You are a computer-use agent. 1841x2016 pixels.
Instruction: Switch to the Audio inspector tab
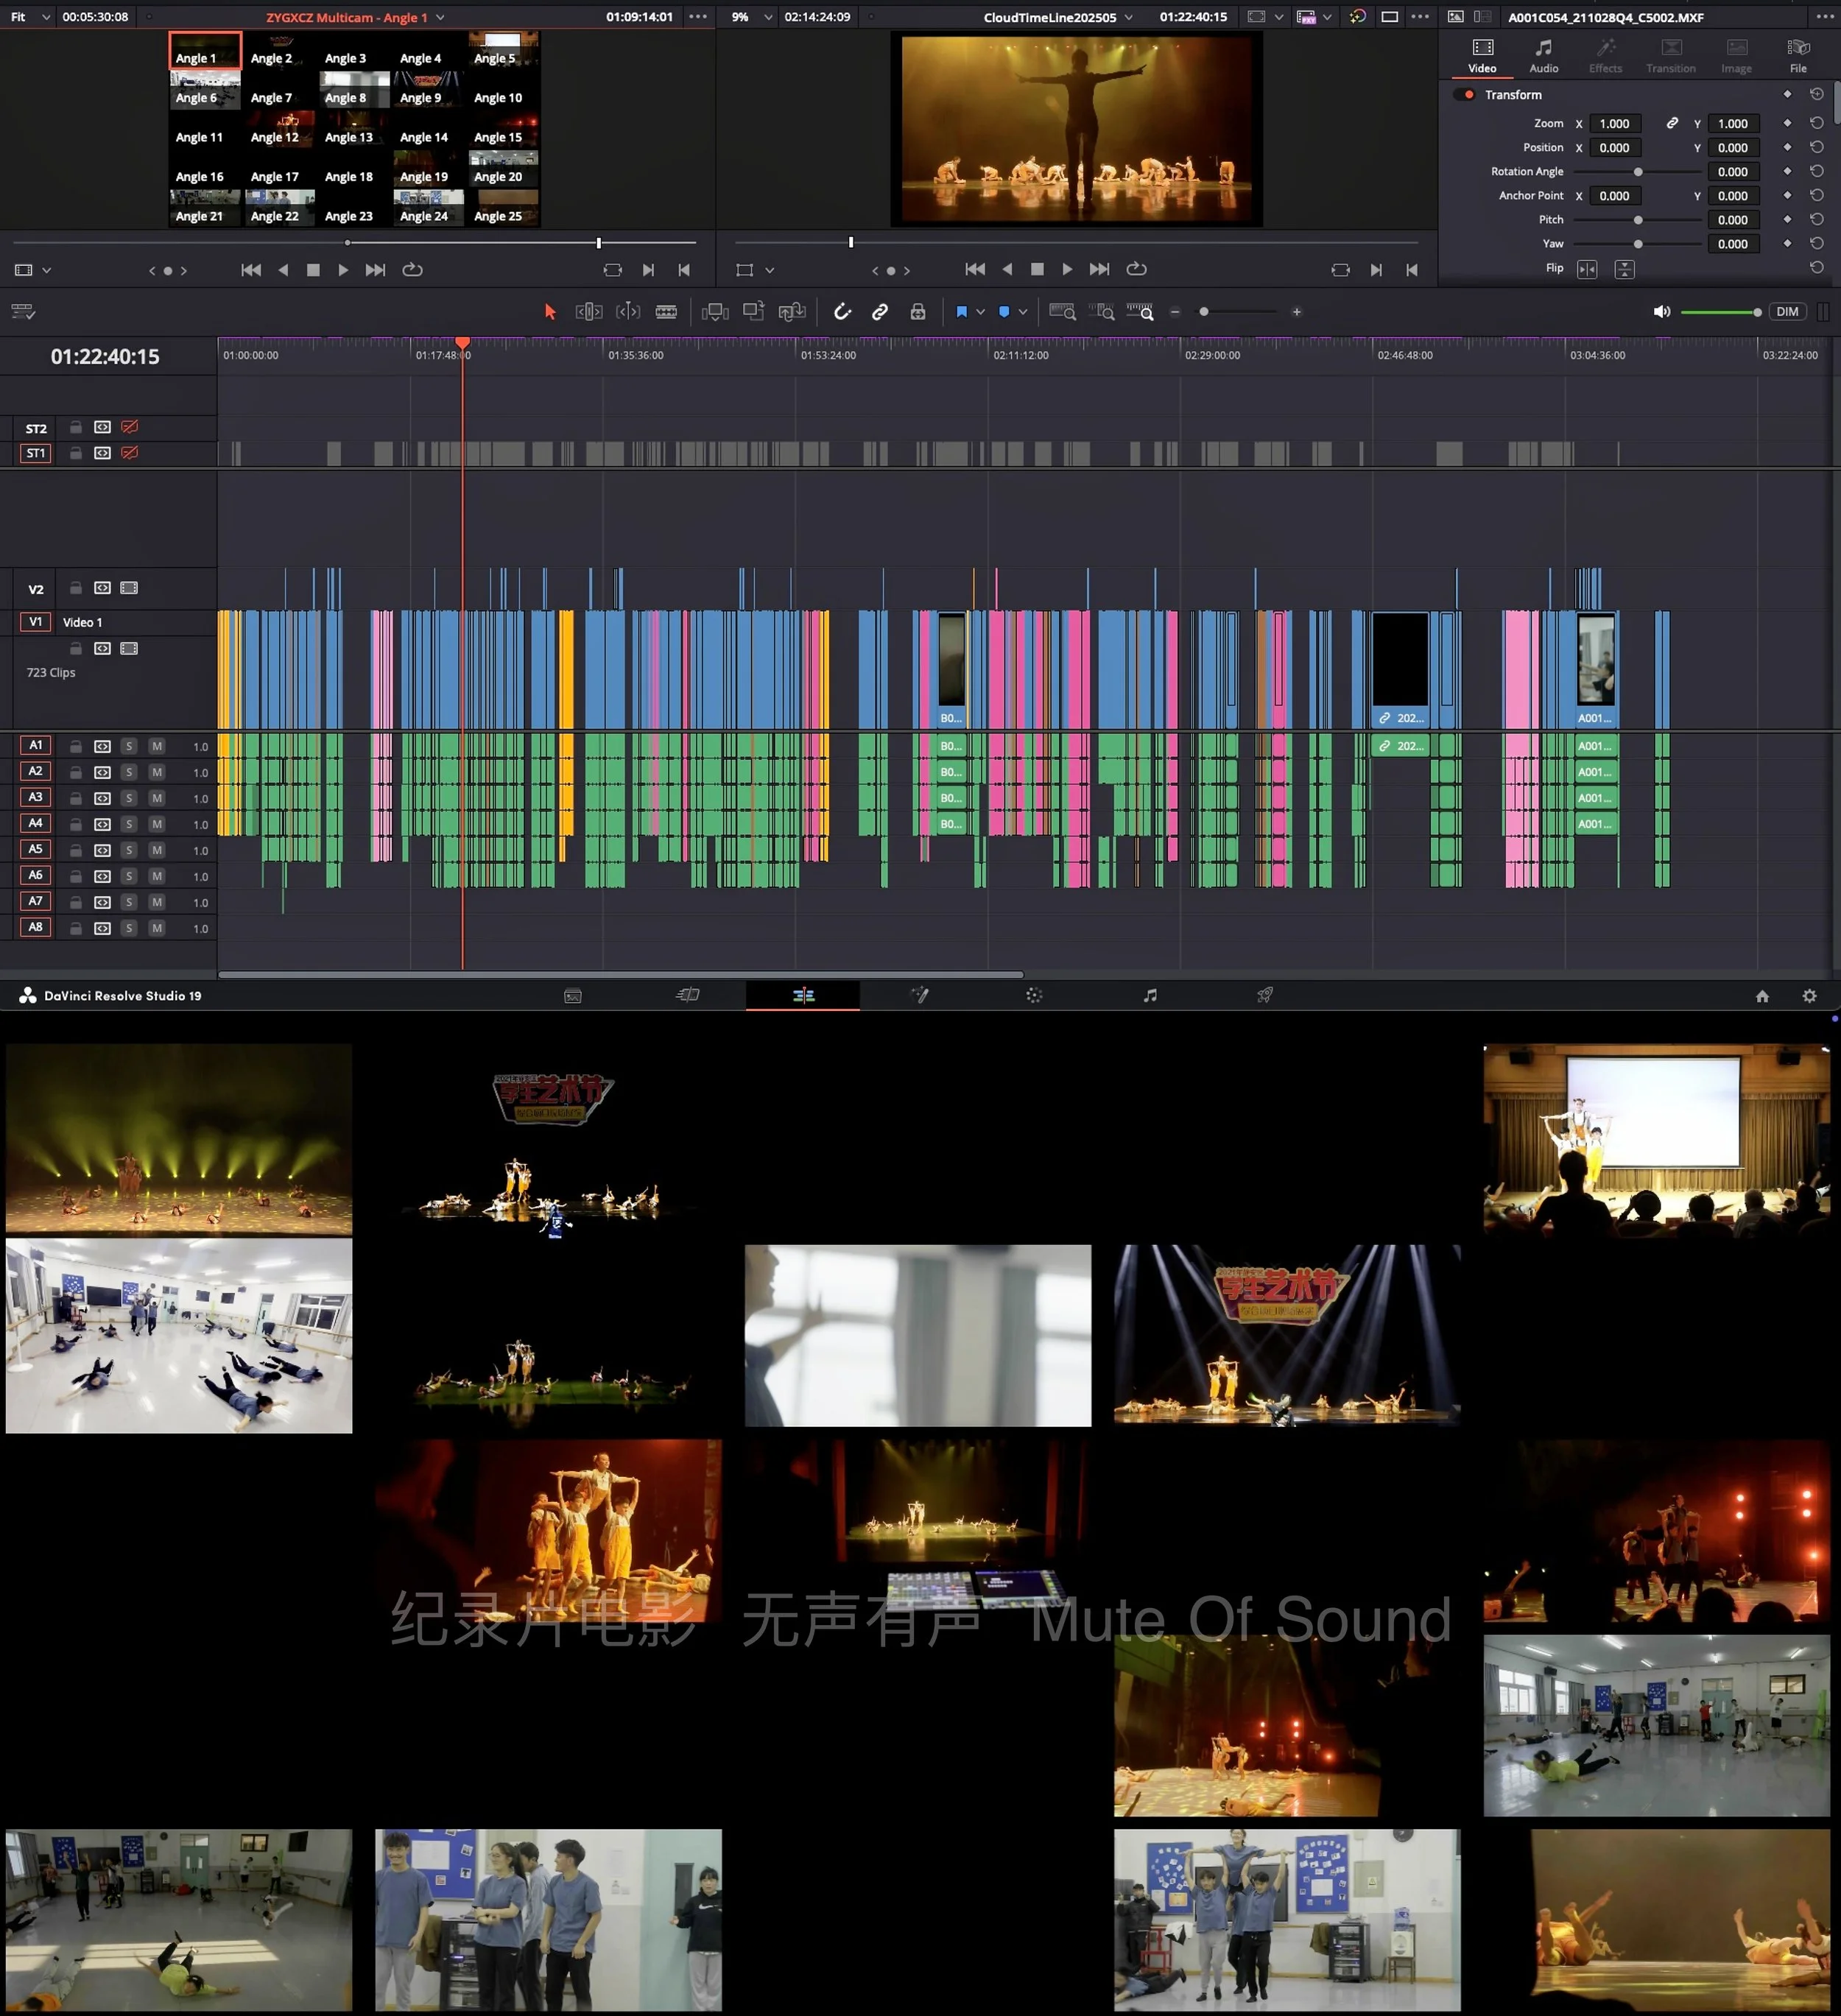pos(1543,56)
